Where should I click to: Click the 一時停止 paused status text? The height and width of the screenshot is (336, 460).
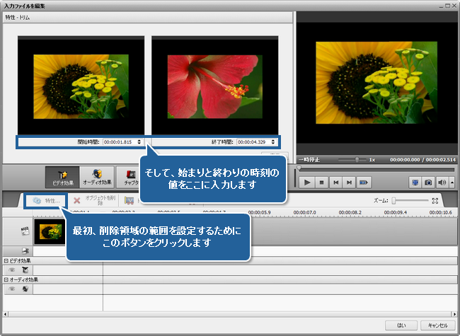tap(309, 160)
